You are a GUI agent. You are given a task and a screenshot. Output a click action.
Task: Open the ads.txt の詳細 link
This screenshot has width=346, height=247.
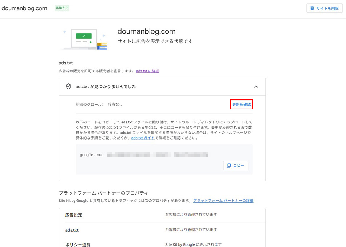click(x=147, y=71)
